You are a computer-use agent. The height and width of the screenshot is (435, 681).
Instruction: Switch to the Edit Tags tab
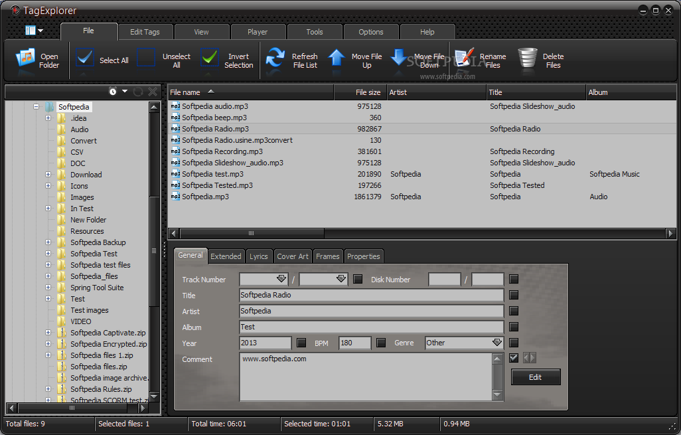(x=145, y=32)
